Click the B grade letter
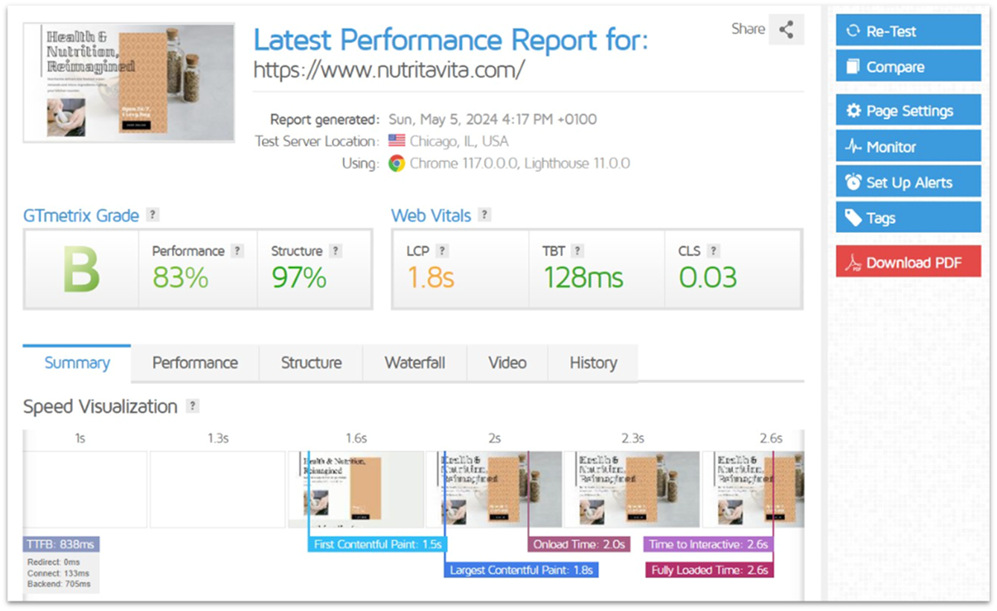This screenshot has width=997, height=611. [81, 269]
